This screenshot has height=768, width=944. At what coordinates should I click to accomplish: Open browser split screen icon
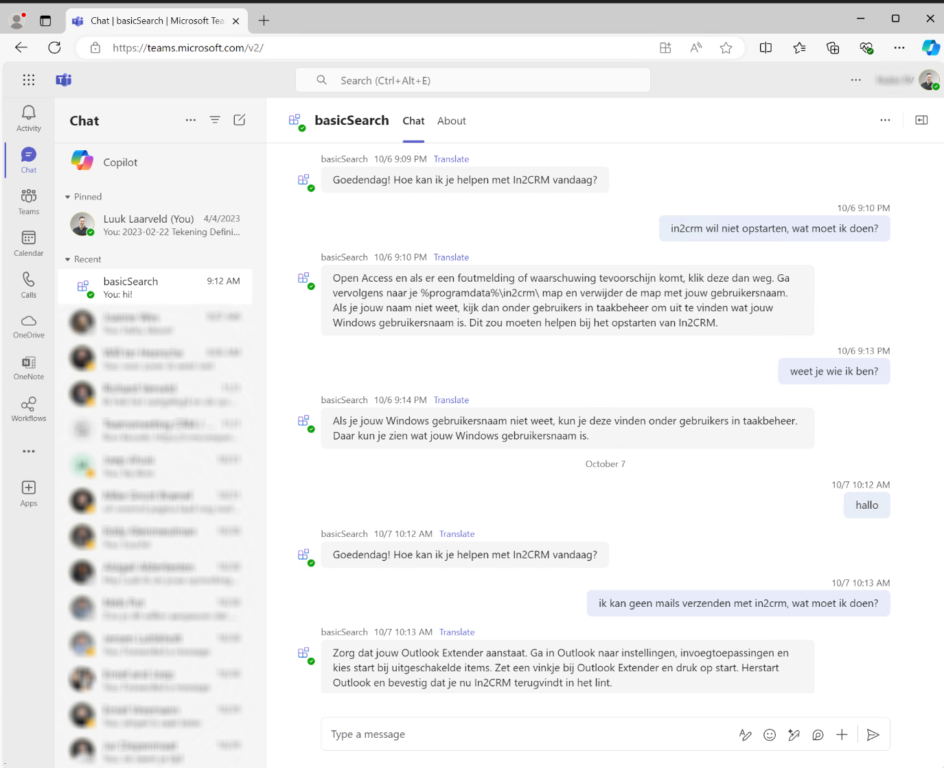(x=765, y=47)
